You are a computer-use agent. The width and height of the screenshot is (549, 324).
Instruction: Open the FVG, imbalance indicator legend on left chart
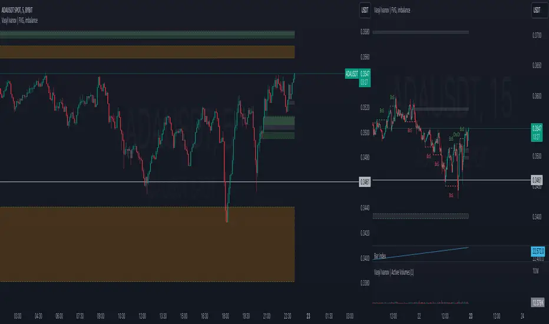[19, 20]
